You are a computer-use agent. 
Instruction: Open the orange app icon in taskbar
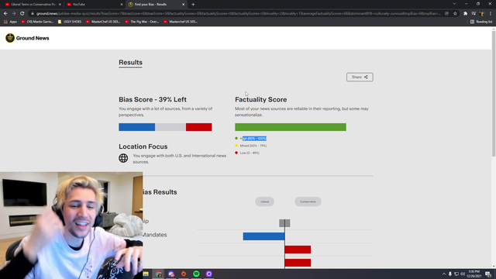click(x=184, y=274)
